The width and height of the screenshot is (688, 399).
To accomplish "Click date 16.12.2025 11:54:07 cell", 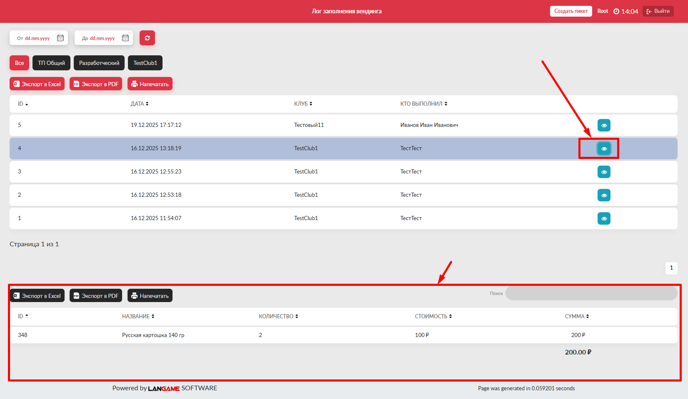I will (156, 218).
